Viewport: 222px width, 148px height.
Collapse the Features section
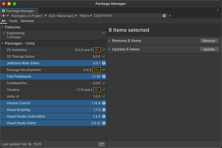tap(2, 27)
